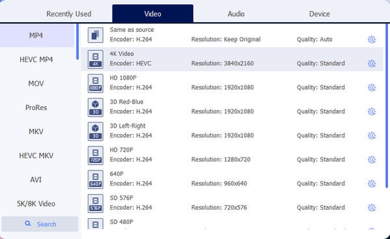
Task: Click Quality: Standard in 4K Video row
Action: [x=321, y=63]
